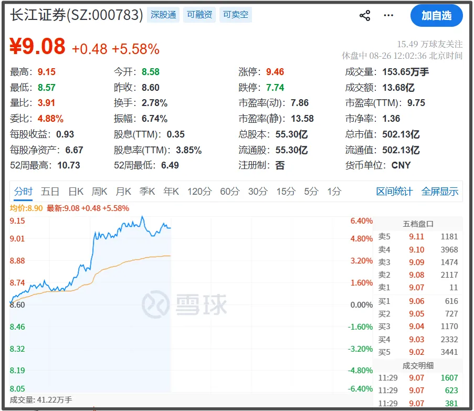
Task: Click the 成交量: 41.22万手 label below chart
Action: click(x=41, y=400)
